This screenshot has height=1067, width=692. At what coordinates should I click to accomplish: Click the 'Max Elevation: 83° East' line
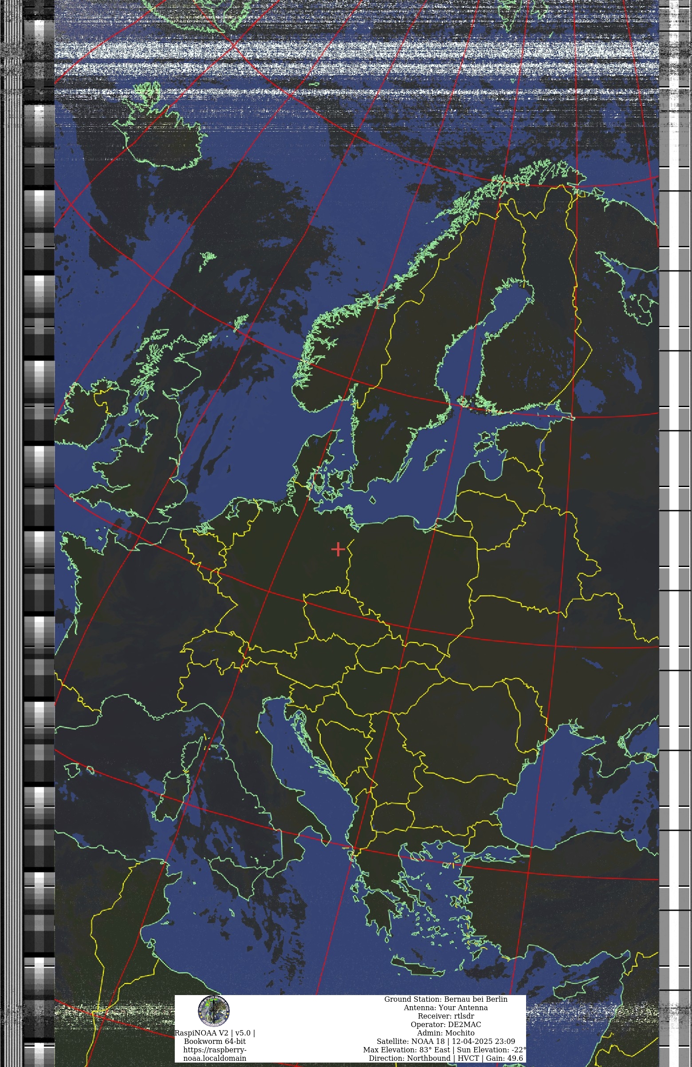(x=445, y=1050)
